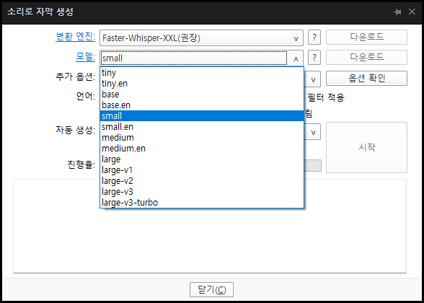Viewport: 424px width, 303px height.
Task: Choose tiny from the model list
Action: [x=202, y=73]
